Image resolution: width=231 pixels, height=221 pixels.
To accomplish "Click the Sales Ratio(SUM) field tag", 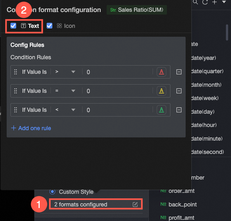I will point(136,10).
